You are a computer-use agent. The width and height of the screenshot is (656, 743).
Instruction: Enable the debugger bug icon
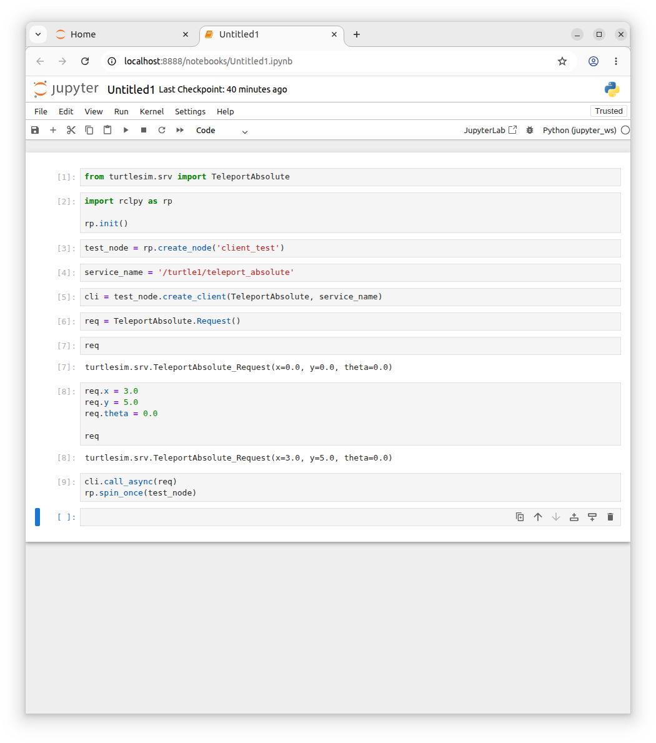tap(530, 131)
